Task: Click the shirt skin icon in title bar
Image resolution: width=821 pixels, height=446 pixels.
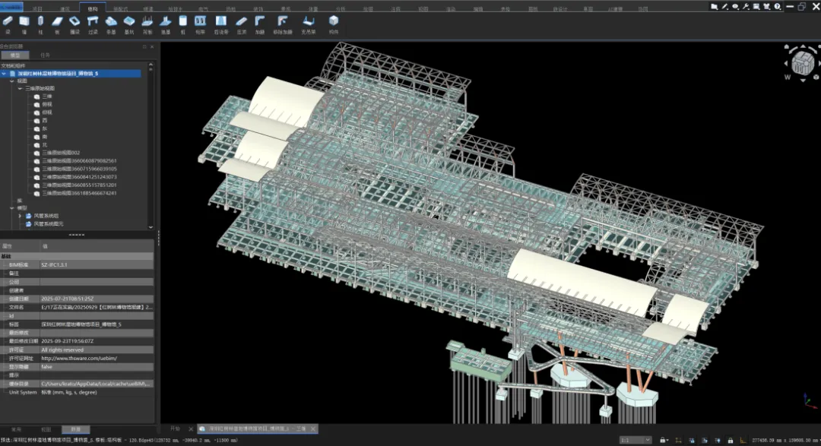Action: (x=766, y=7)
